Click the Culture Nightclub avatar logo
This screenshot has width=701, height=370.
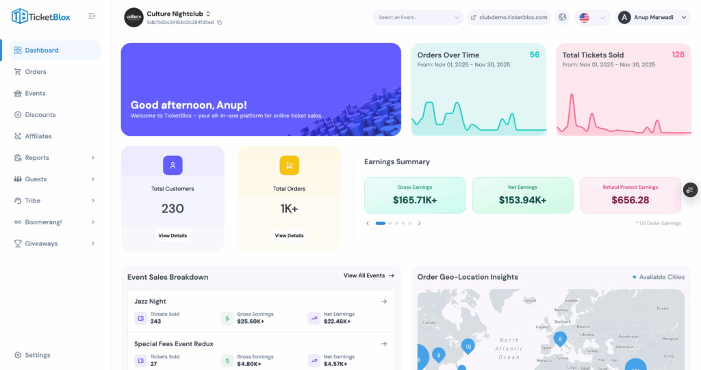[x=133, y=17]
